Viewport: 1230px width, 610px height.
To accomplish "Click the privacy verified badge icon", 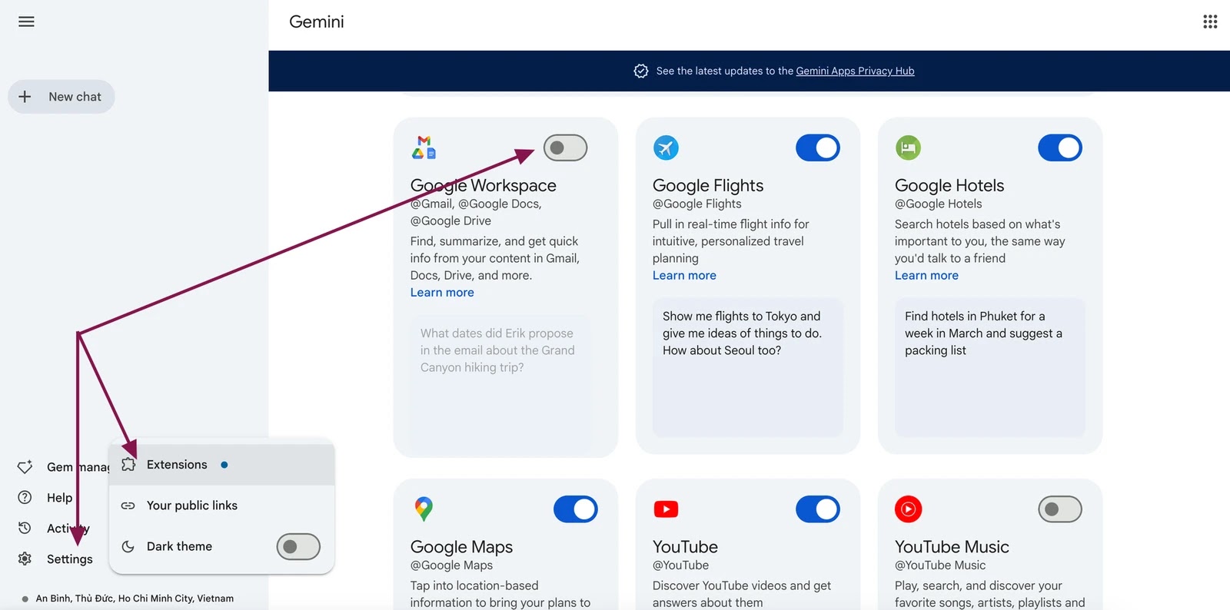I will click(641, 71).
